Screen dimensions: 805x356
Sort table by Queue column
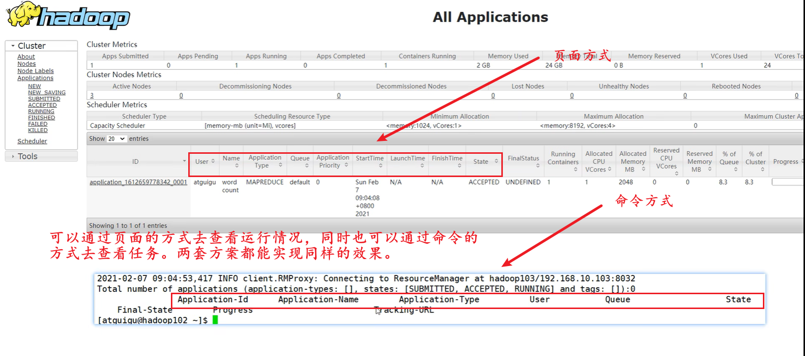(300, 161)
